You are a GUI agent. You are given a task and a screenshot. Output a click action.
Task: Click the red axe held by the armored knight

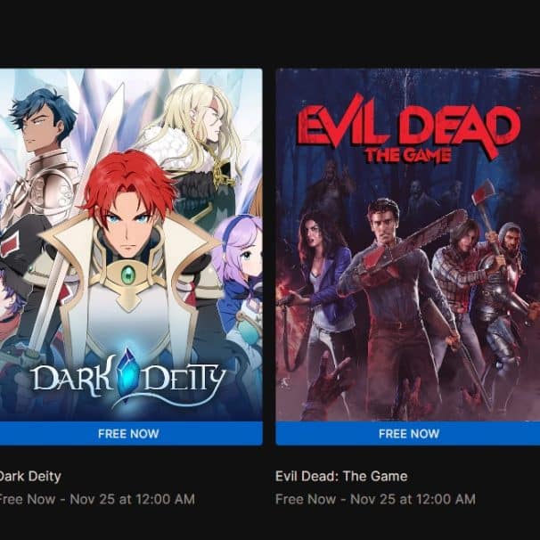pyautogui.click(x=482, y=196)
